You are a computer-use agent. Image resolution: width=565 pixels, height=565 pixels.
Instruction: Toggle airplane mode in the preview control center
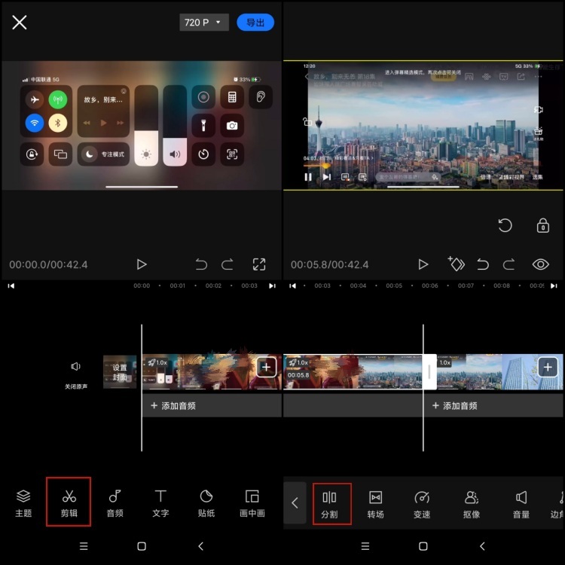pyautogui.click(x=35, y=99)
